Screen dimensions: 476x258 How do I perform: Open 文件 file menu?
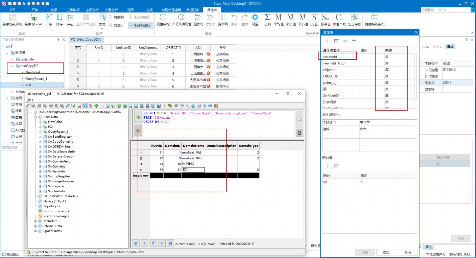(x=12, y=10)
